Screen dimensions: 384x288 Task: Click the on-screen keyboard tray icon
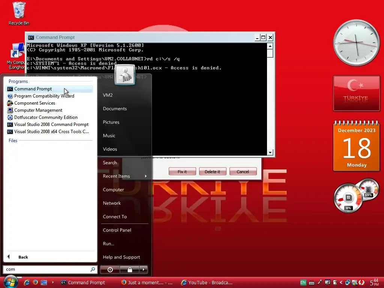pyautogui.click(x=312, y=283)
